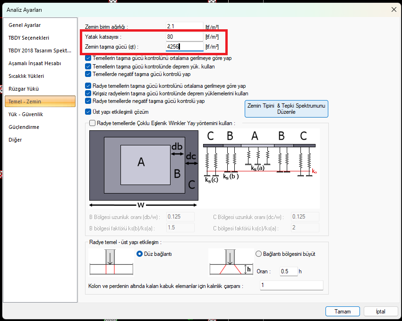Click the Düz bağlantı connection diagram

111,262
